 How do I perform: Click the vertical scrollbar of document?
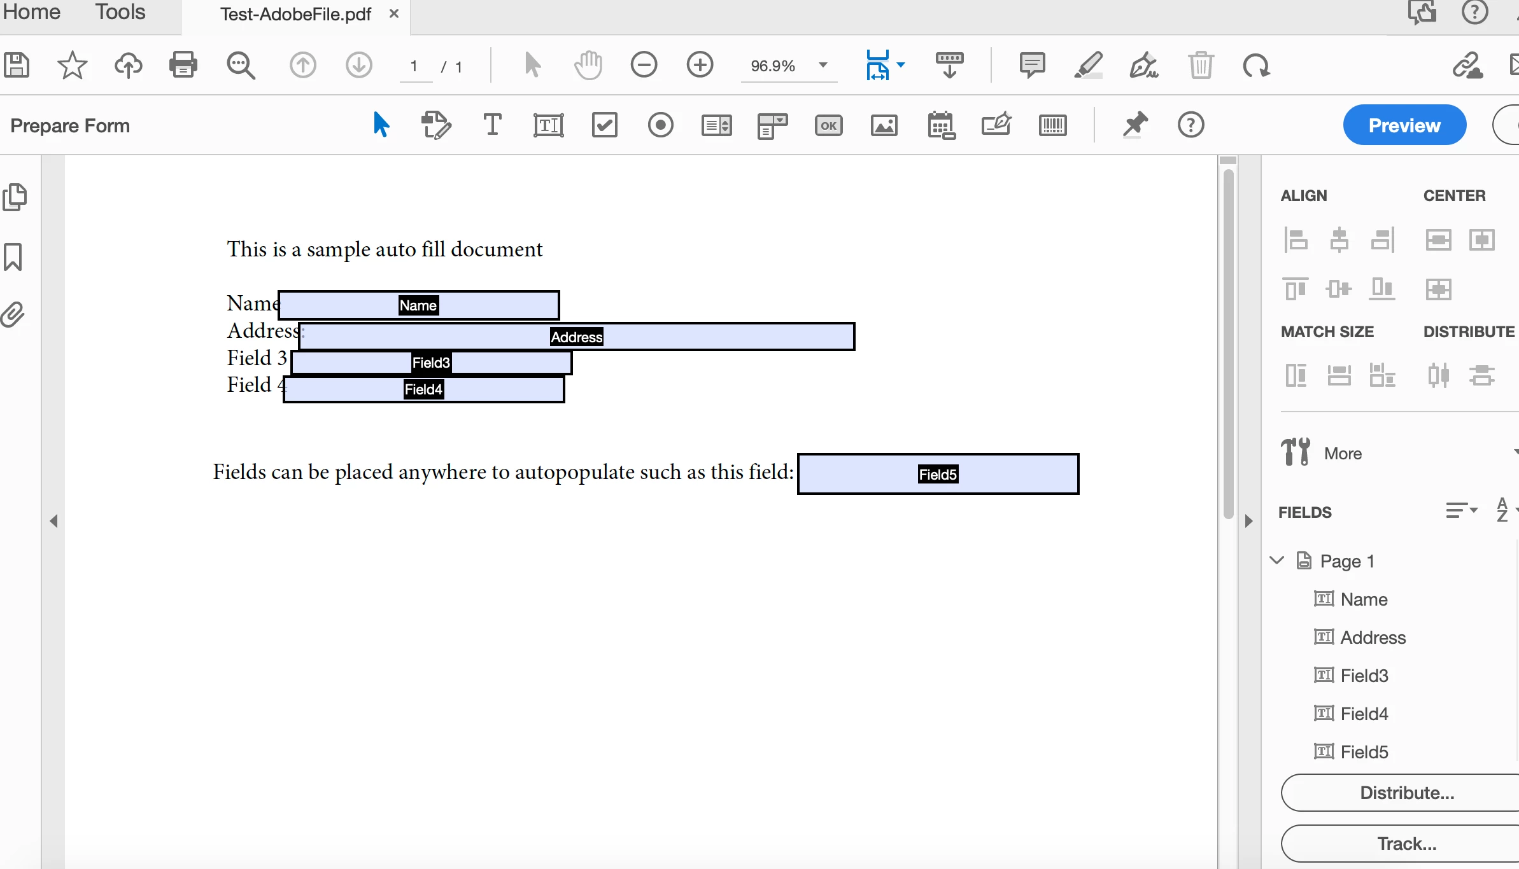[x=1229, y=344]
